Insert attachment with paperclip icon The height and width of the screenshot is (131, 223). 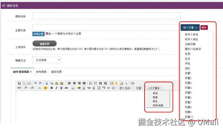click(x=94, y=88)
